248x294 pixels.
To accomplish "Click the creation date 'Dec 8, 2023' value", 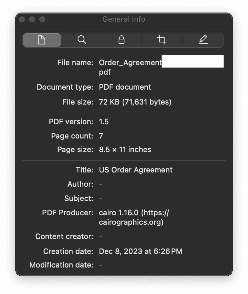I will point(141,252).
